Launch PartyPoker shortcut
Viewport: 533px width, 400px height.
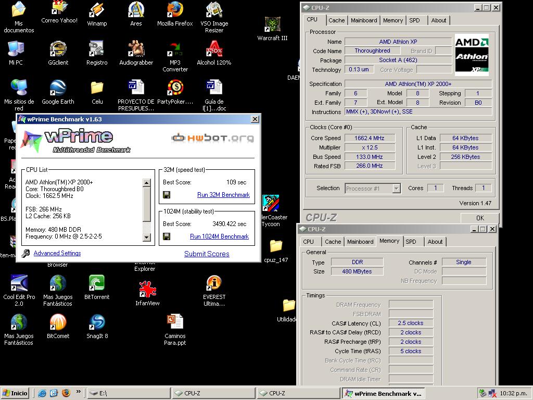click(x=175, y=92)
